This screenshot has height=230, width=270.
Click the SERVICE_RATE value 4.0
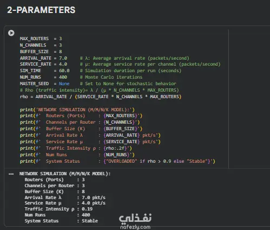click(x=63, y=64)
